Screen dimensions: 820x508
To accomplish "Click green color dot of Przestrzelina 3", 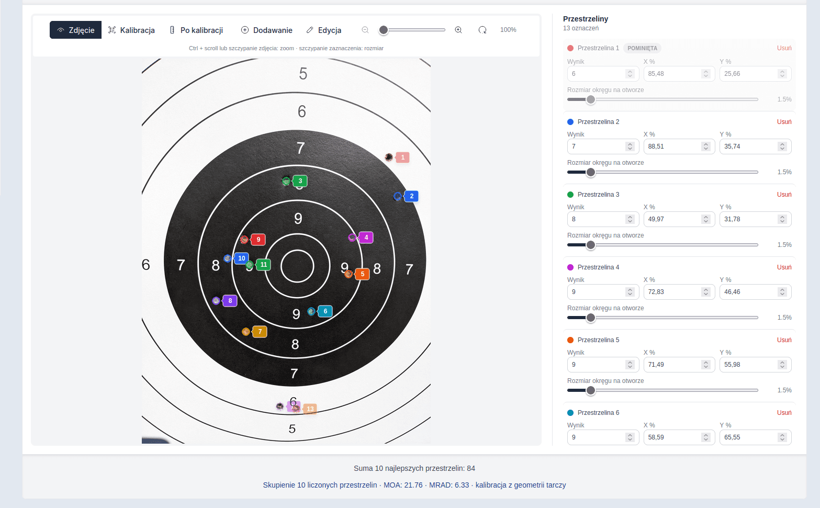I will point(570,195).
